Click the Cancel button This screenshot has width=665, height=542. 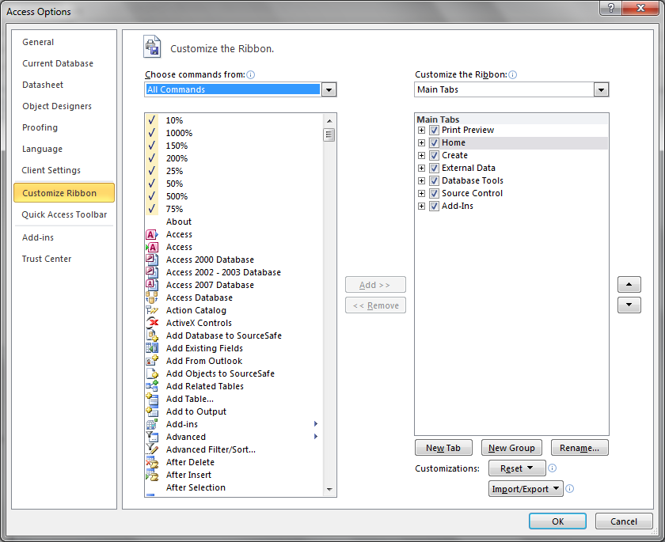[x=624, y=521]
